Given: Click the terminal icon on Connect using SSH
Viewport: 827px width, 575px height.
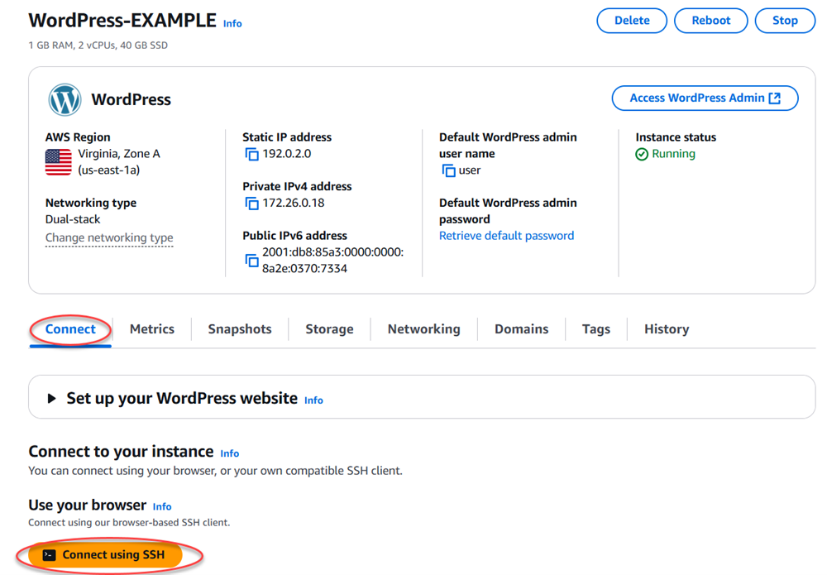Looking at the screenshot, I should (49, 555).
